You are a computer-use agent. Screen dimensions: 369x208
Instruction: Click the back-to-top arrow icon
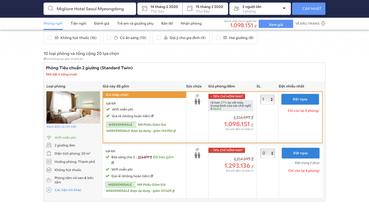point(323,24)
